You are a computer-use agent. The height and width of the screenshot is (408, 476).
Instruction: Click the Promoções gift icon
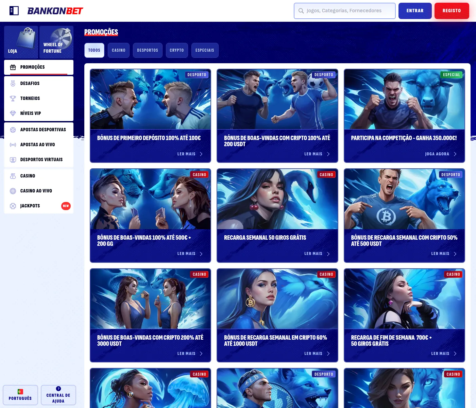point(13,67)
